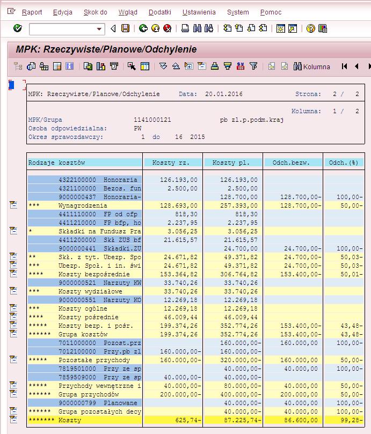The width and height of the screenshot is (371, 434).
Task: Click the Koszty rz. column header
Action: pyautogui.click(x=173, y=163)
